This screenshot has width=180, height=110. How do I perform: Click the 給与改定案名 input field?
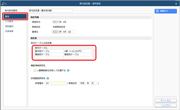[x=50, y=11]
